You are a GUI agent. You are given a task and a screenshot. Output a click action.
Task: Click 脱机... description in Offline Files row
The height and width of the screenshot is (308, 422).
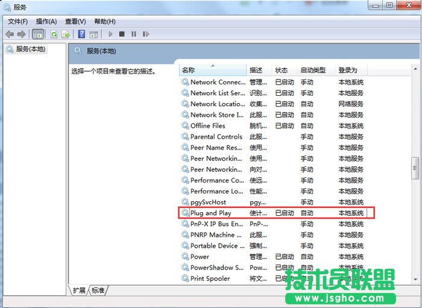(x=259, y=125)
